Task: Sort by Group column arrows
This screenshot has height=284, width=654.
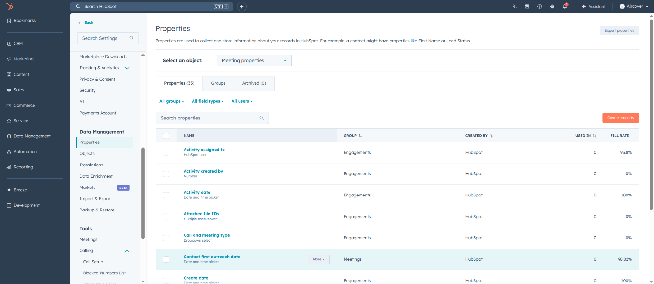Action: 360,136
